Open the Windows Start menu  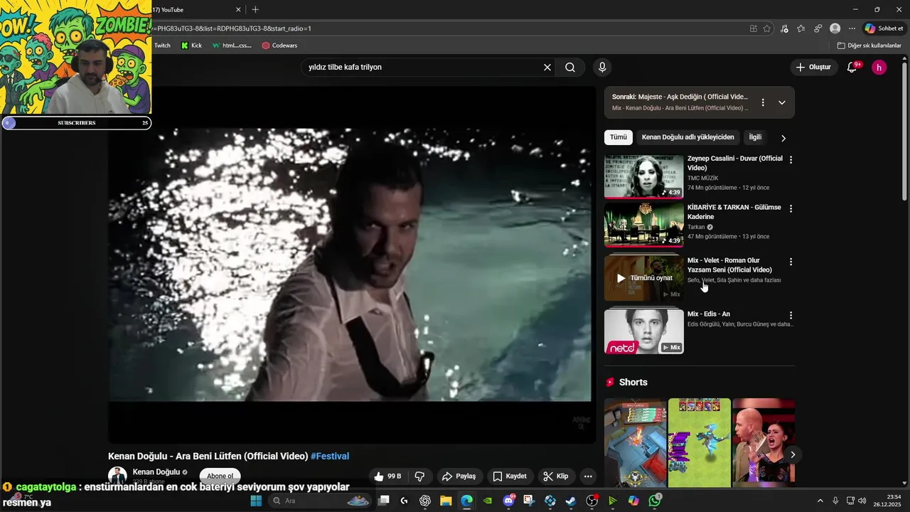click(257, 501)
